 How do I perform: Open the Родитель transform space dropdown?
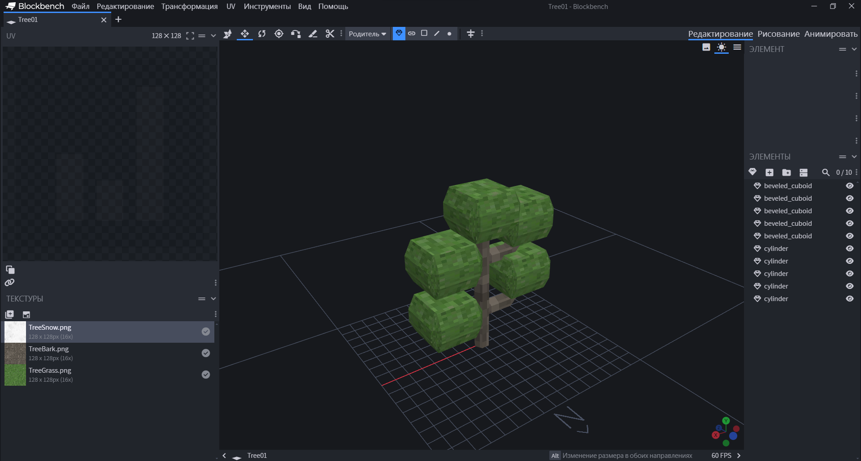point(367,34)
